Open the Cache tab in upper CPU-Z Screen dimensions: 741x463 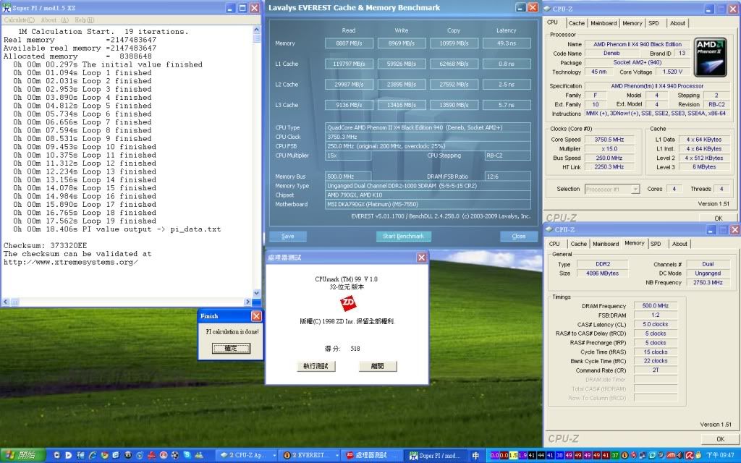pyautogui.click(x=577, y=22)
